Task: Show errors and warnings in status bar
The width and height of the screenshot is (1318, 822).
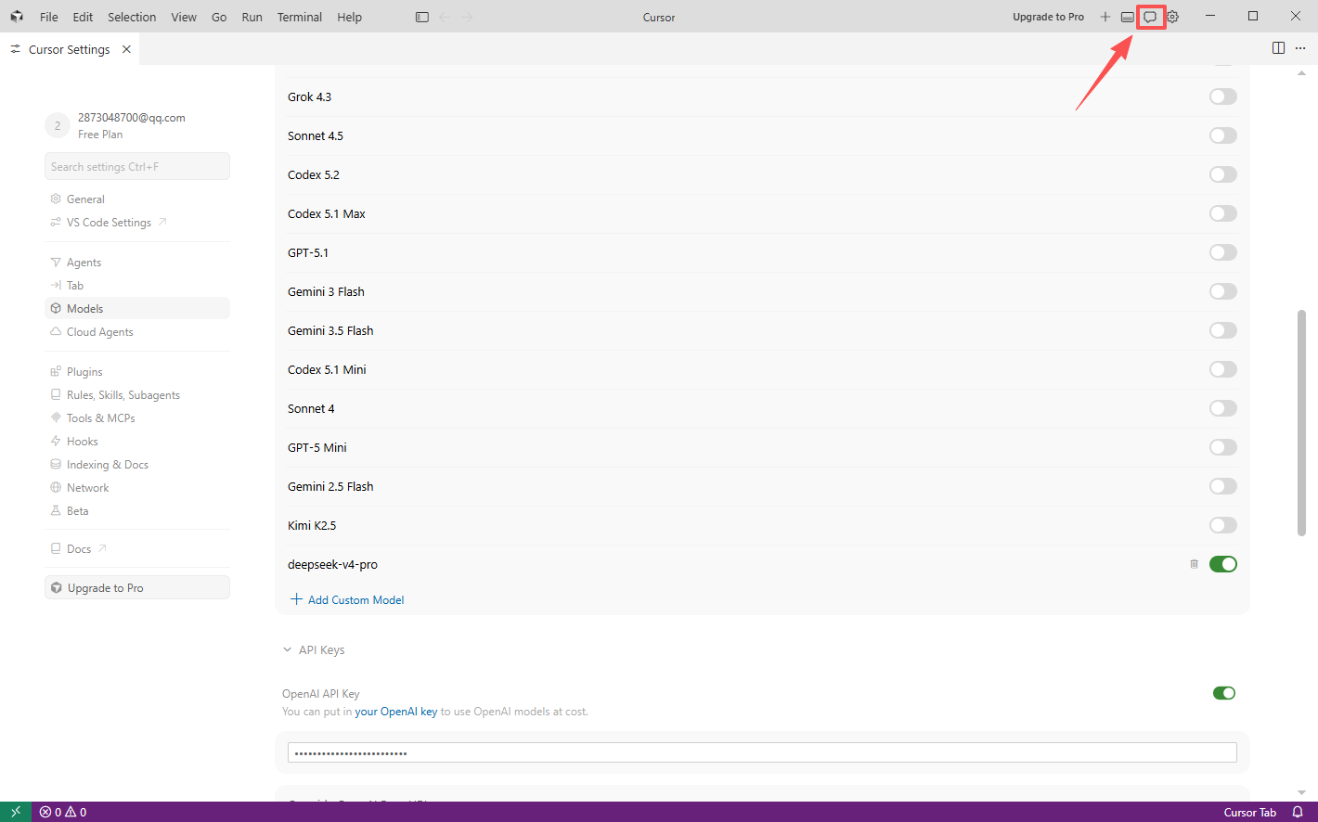Action: [x=63, y=812]
